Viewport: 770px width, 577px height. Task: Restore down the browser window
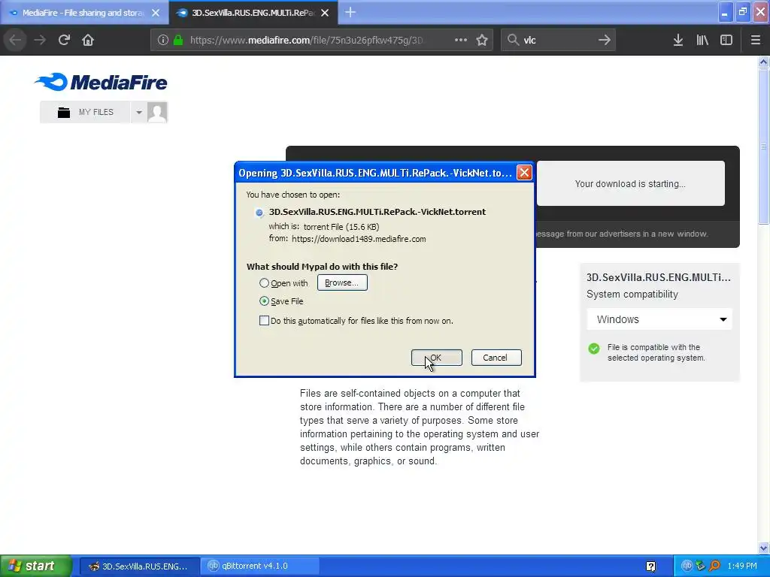coord(742,12)
